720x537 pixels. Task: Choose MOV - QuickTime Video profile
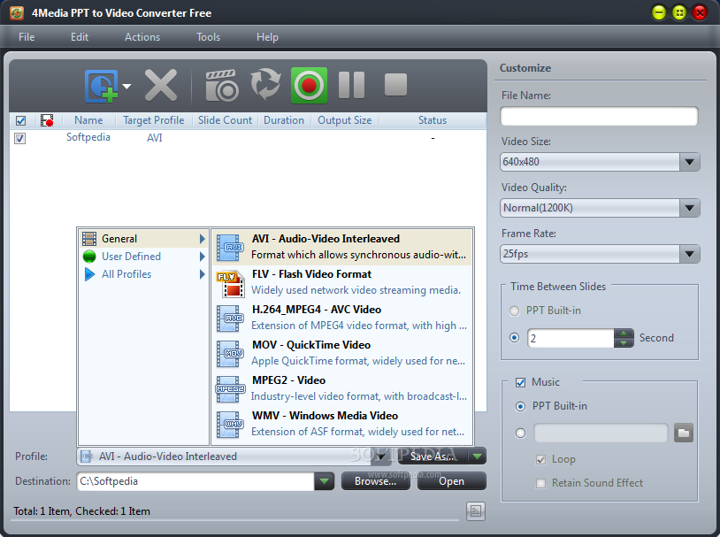[x=342, y=353]
